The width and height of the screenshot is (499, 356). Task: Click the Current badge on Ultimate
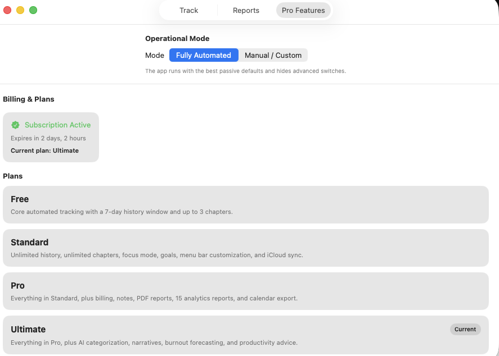[465, 329]
